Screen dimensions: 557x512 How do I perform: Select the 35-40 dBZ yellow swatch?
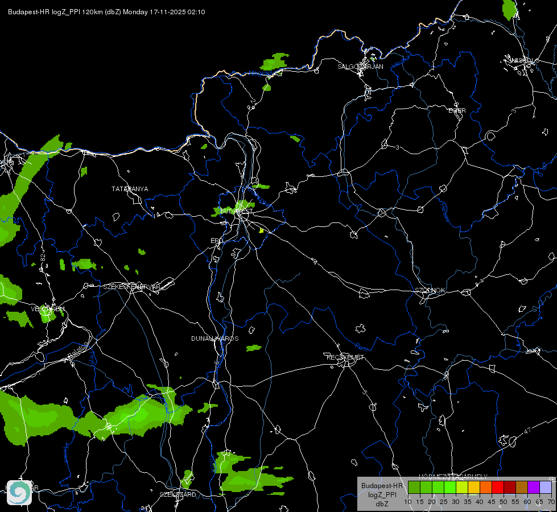[x=474, y=488]
